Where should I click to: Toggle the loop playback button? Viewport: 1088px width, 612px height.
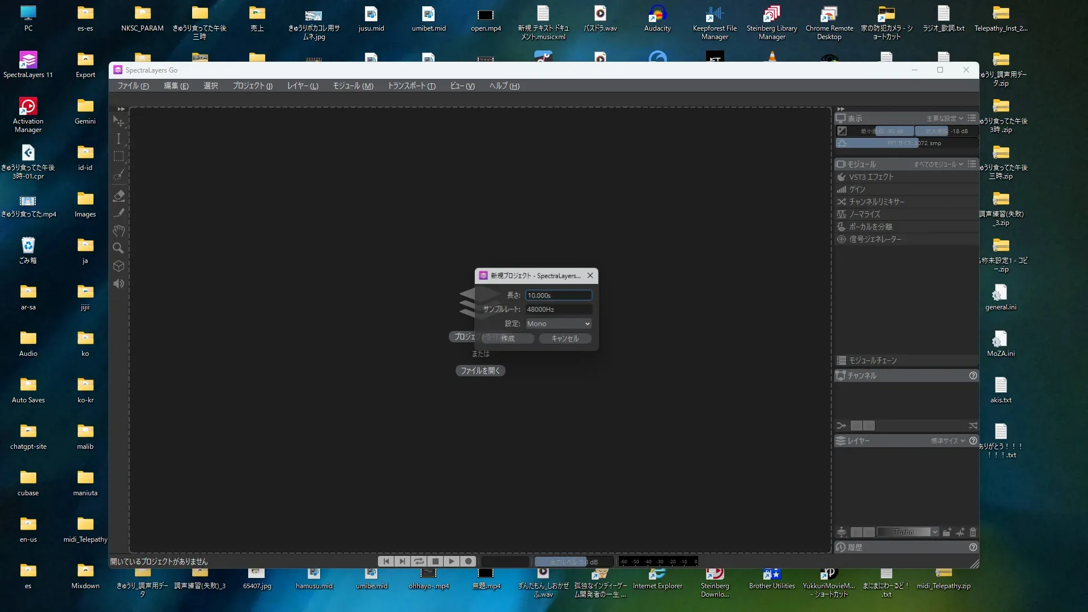pyautogui.click(x=419, y=562)
